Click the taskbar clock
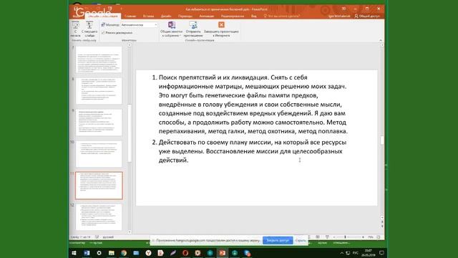 pyautogui.click(x=368, y=253)
